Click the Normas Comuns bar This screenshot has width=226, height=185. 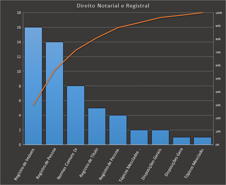[x=76, y=115]
